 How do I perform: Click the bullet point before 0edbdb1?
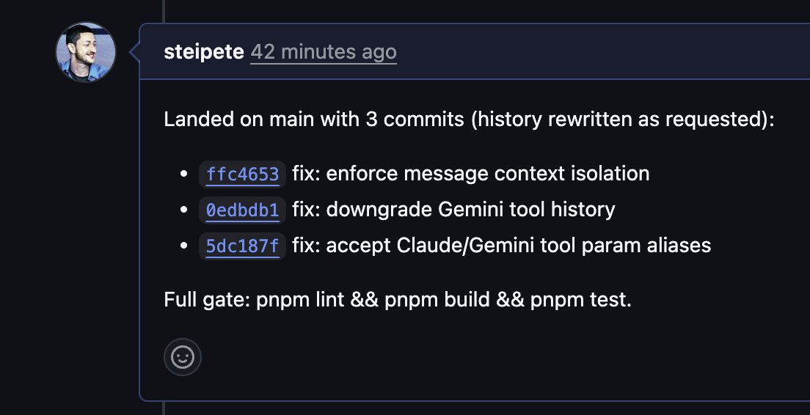[185, 210]
